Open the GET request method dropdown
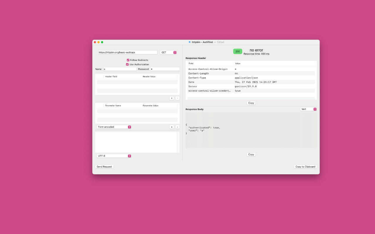The width and height of the screenshot is (375, 234). pos(168,52)
